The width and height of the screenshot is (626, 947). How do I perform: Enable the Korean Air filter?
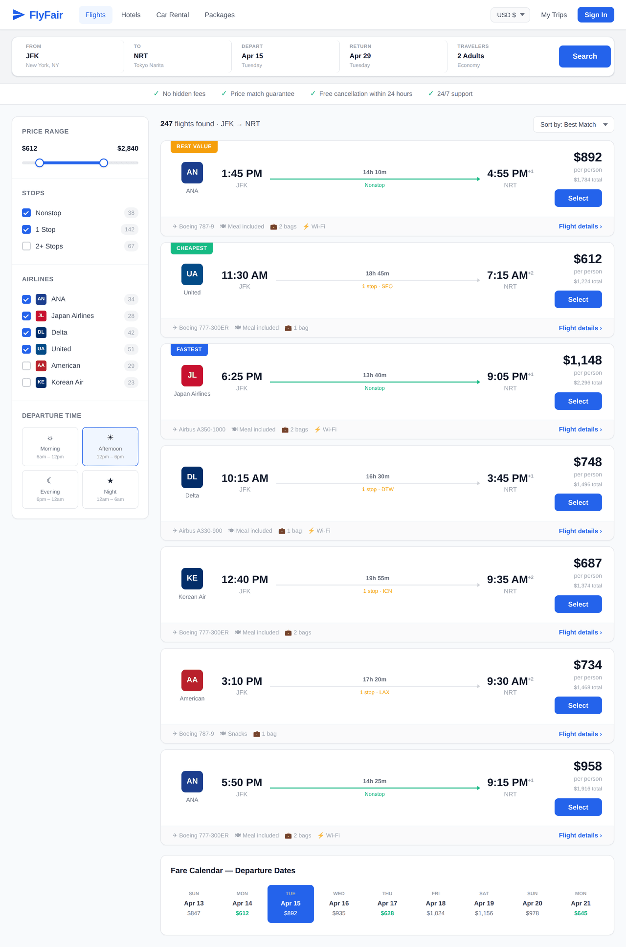[x=26, y=382]
